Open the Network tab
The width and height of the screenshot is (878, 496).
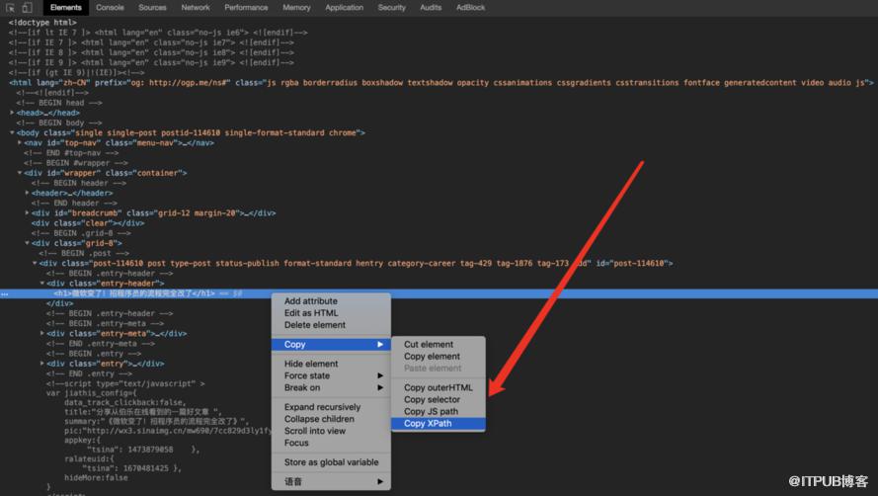[196, 7]
